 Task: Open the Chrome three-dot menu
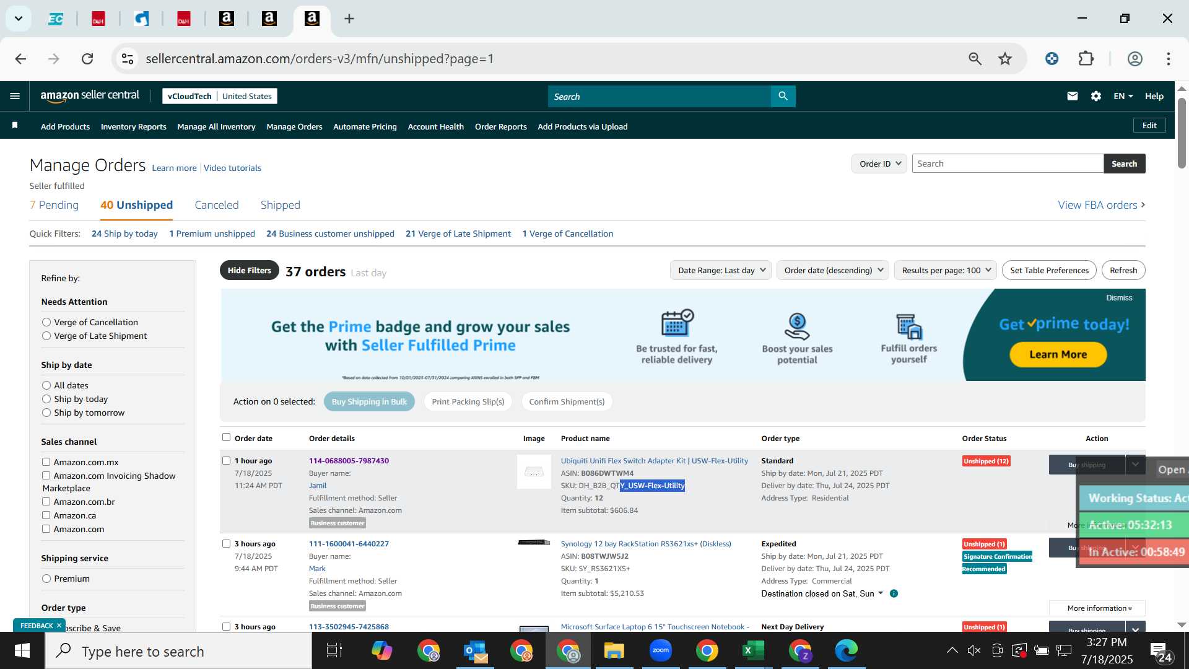tap(1168, 59)
